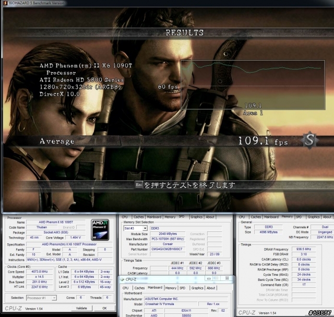This screenshot has width=334, height=317.
Task: Click the DC Mode value Unganged
Action: pyautogui.click(x=322, y=232)
